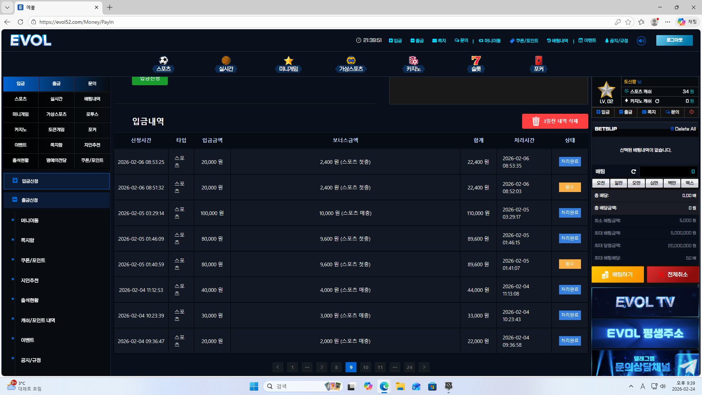This screenshot has height=395, width=702.
Task: Go to next pagination page arrow
Action: [424, 367]
